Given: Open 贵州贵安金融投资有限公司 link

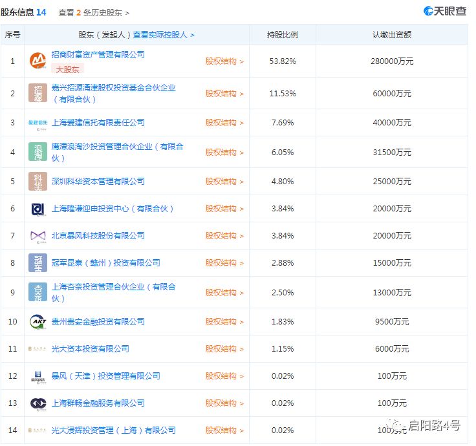Looking at the screenshot, I should tap(98, 322).
